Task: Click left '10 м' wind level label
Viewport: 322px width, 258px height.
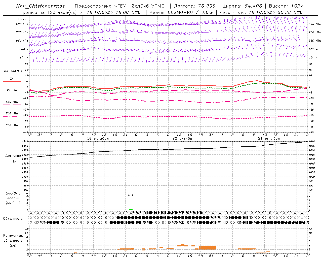Action: click(x=24, y=58)
